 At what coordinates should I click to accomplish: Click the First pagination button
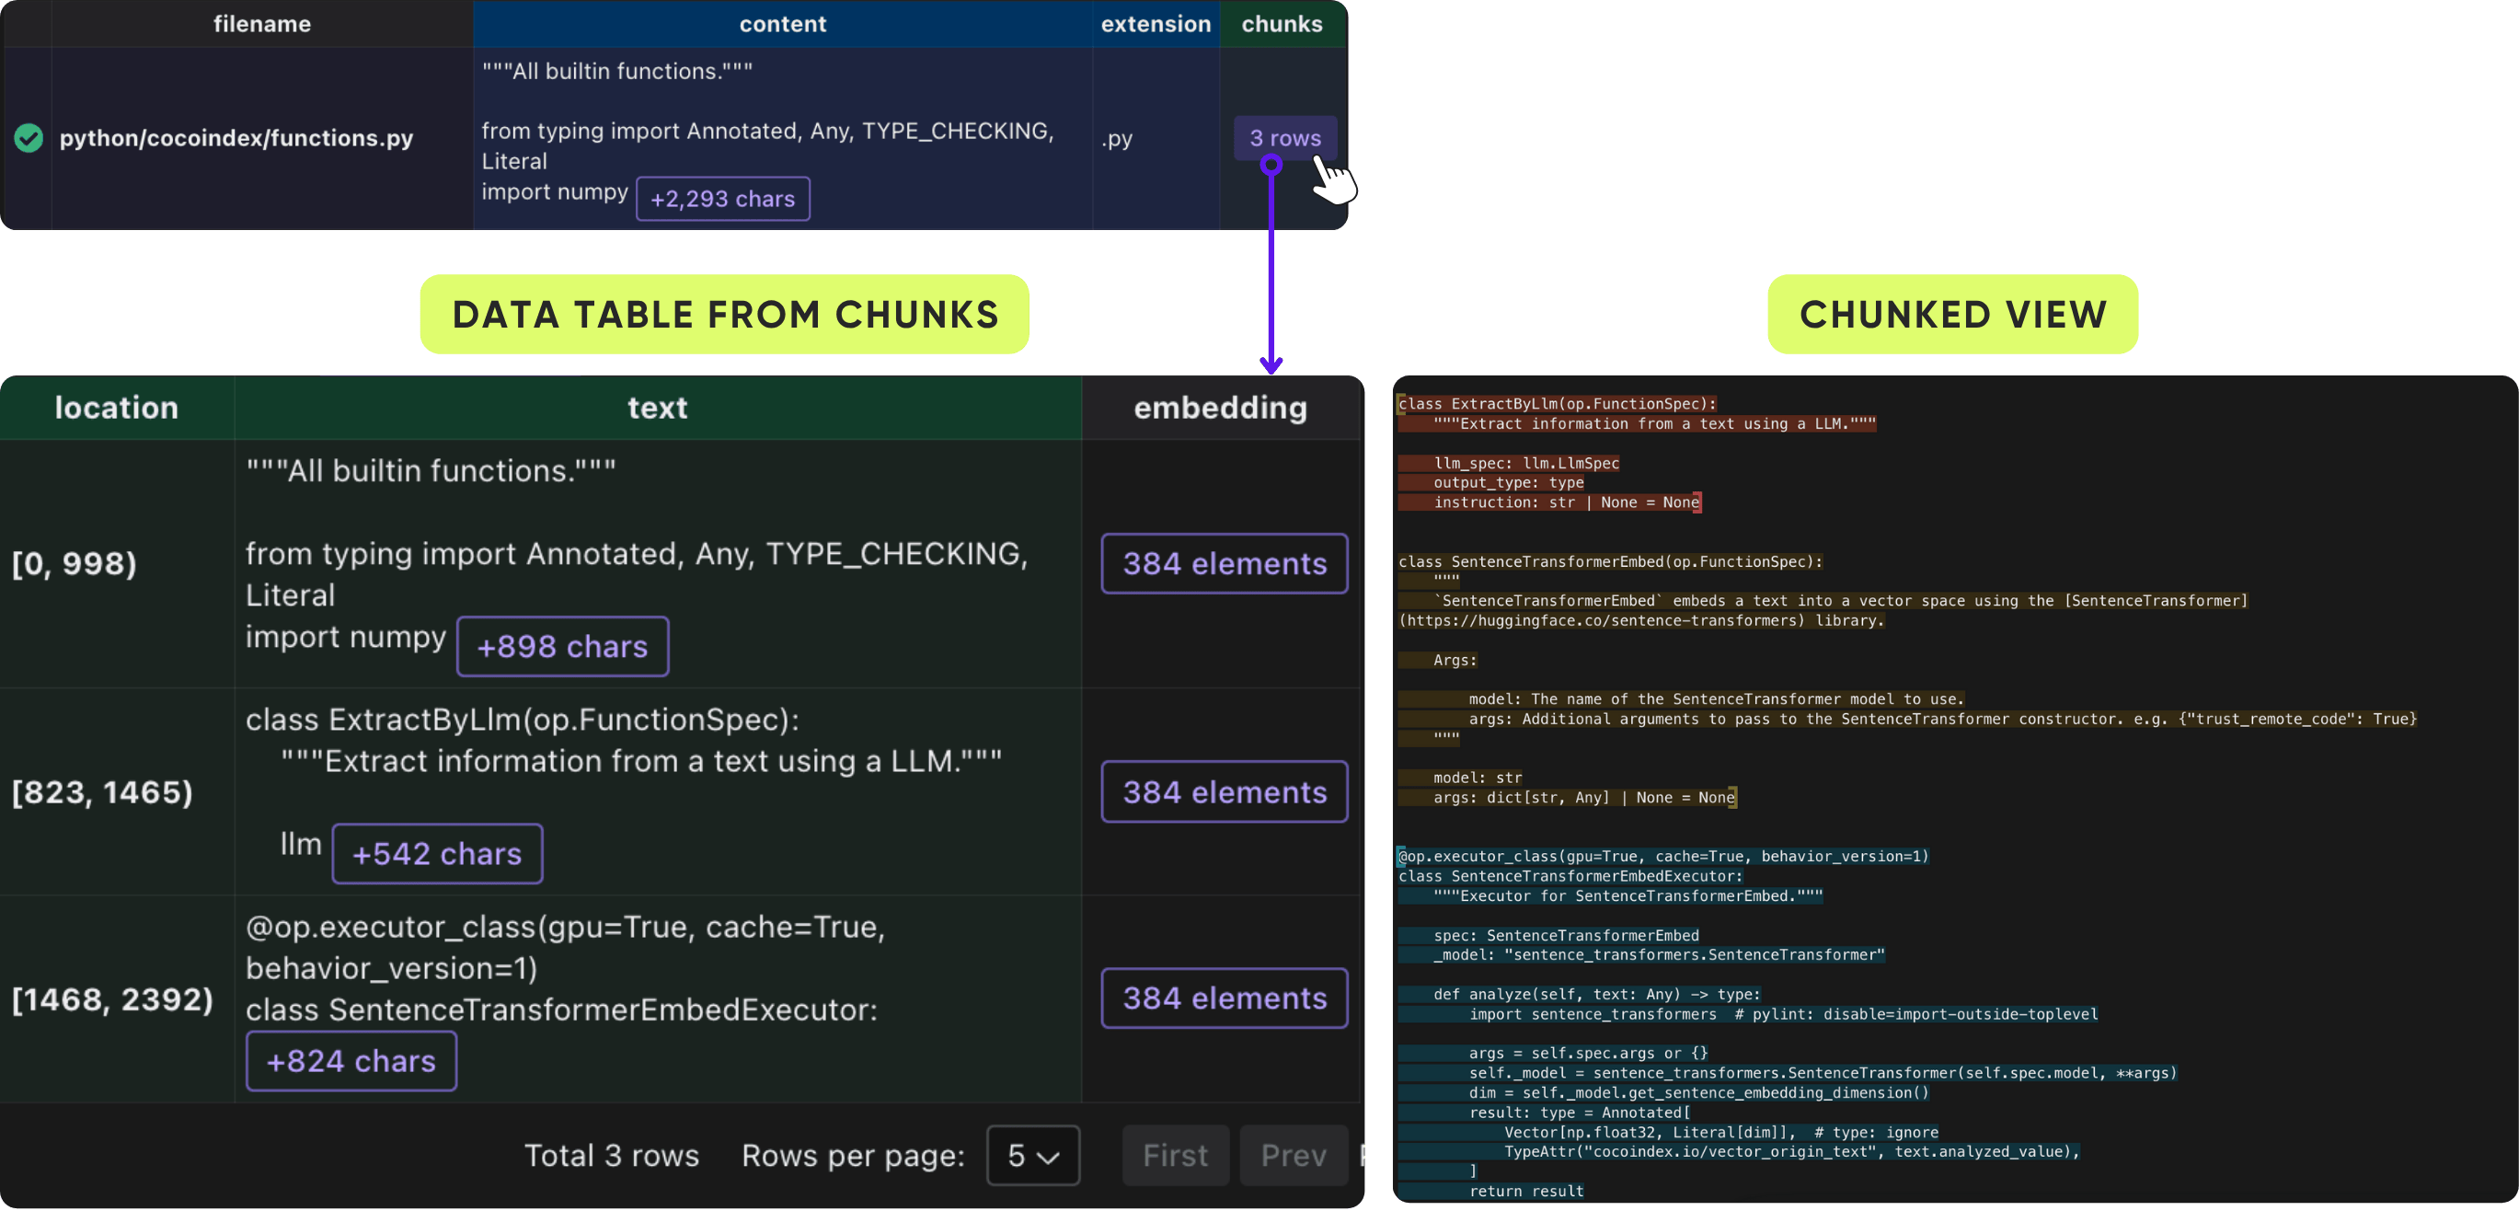[x=1176, y=1155]
